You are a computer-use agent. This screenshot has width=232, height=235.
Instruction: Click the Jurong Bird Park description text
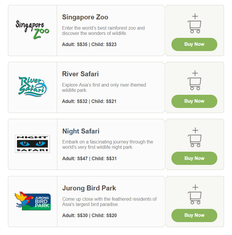pyautogui.click(x=109, y=202)
